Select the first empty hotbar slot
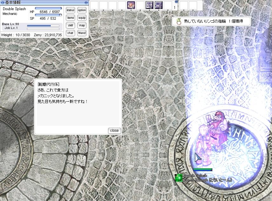 [94, 5]
